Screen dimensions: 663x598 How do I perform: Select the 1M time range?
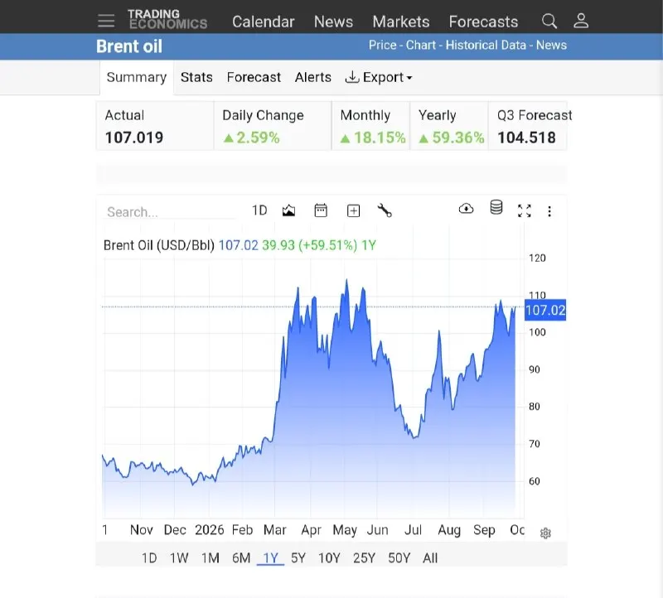211,558
